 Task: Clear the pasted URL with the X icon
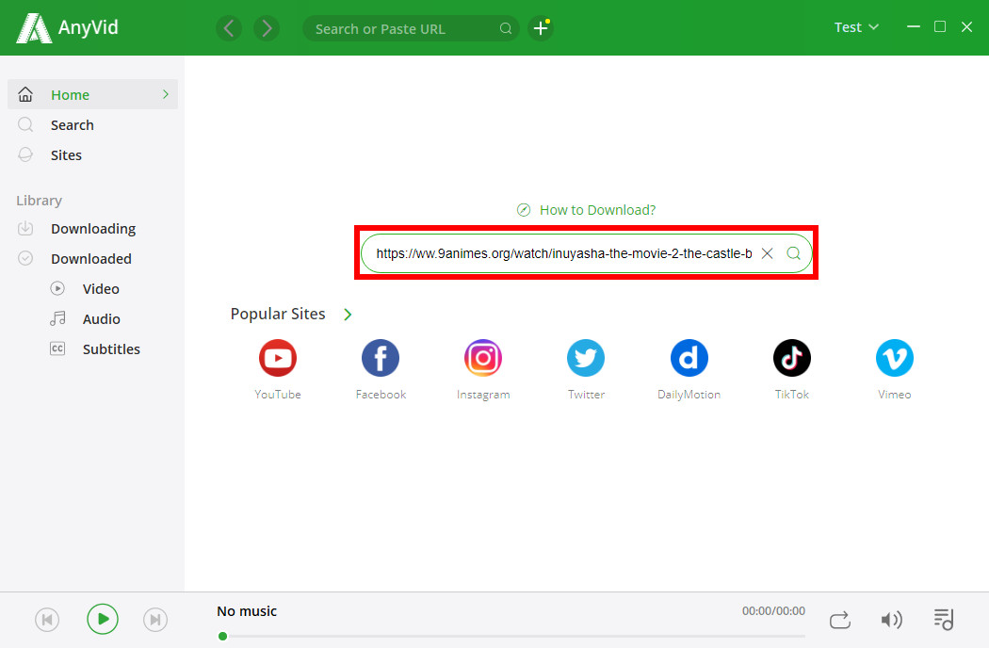click(x=767, y=253)
